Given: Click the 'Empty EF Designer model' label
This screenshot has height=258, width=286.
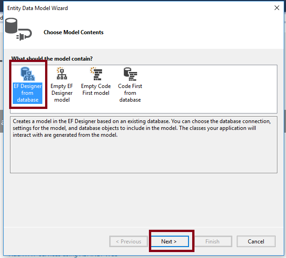Looking at the screenshot, I should pos(62,93).
